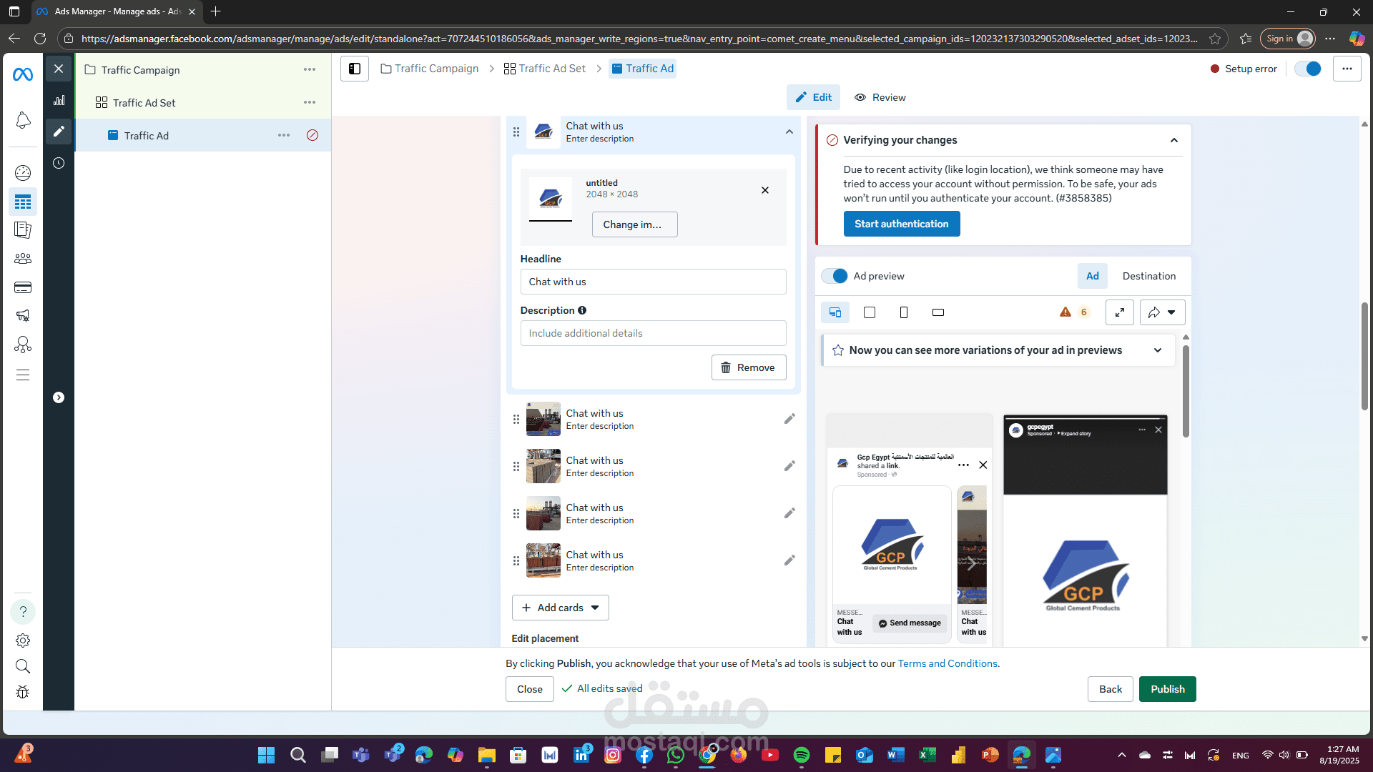
Task: Close the left editing panel with X
Action: point(59,69)
